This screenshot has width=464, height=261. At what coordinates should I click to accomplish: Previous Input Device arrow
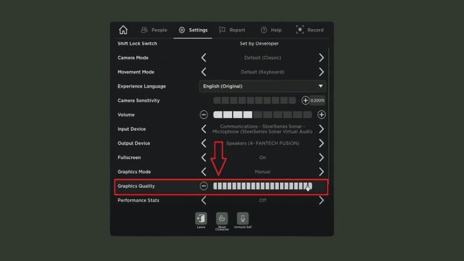(x=204, y=129)
